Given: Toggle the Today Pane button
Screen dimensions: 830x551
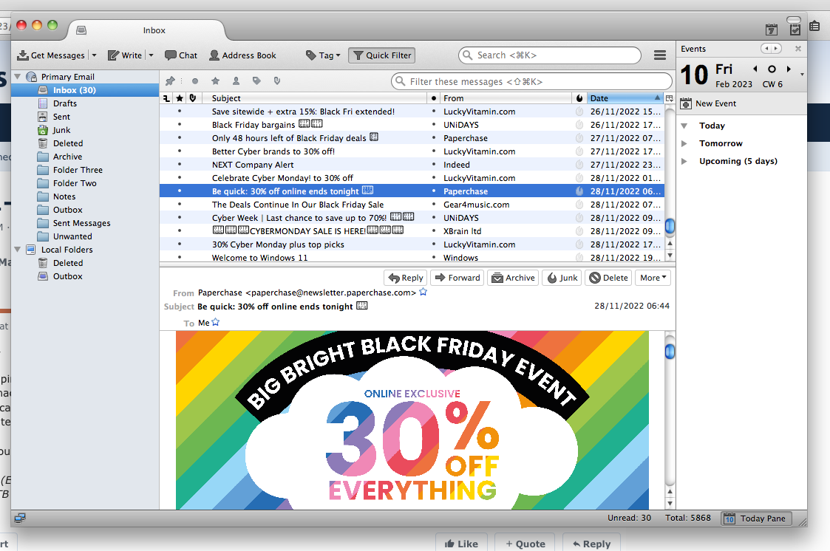Looking at the screenshot, I should 756,519.
